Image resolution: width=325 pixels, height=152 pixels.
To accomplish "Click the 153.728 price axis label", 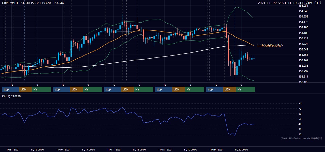I will click(303, 44).
